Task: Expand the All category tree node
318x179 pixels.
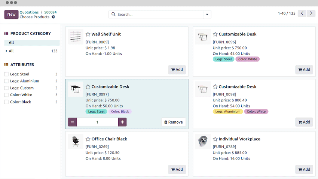Action: click(x=6, y=51)
